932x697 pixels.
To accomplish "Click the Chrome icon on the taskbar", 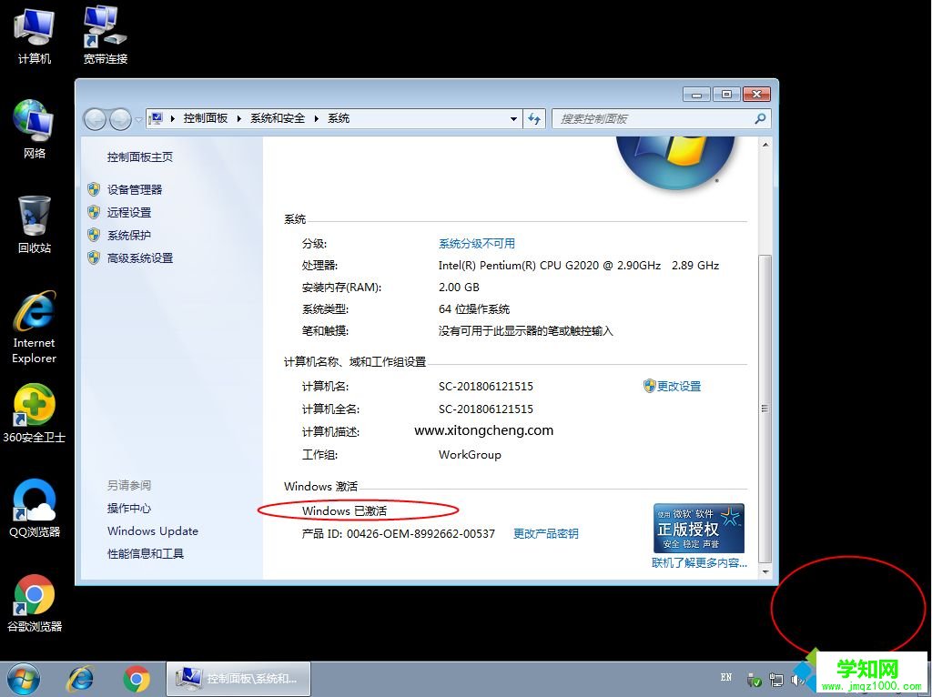I will click(x=137, y=678).
